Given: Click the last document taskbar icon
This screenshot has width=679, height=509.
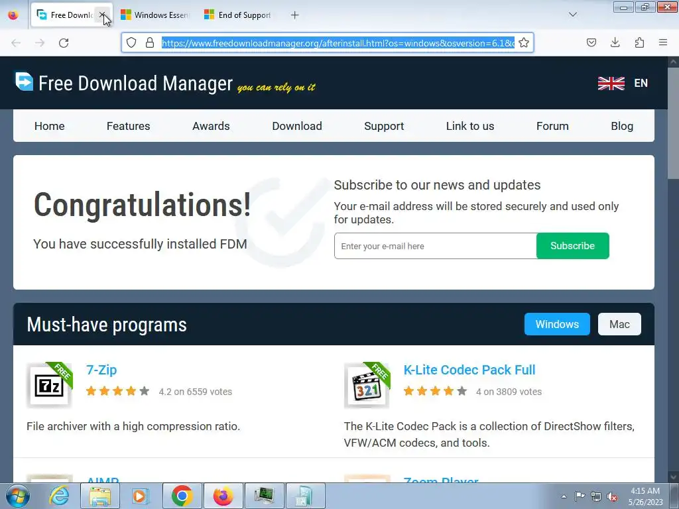Looking at the screenshot, I should click(305, 496).
